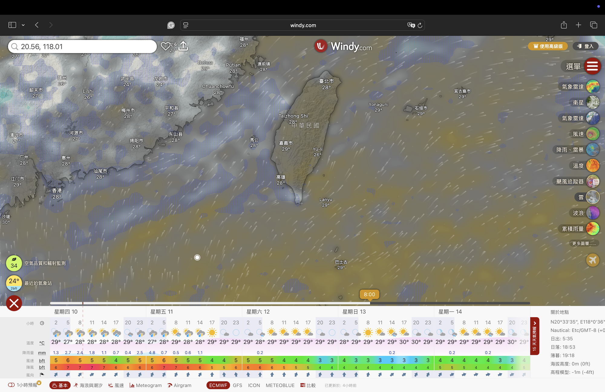
Task: Toggle the 1小時預報 hourly forecast switch
Action: click(11, 385)
